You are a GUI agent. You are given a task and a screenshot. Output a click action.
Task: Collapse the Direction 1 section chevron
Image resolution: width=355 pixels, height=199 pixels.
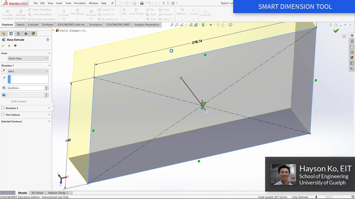[49, 66]
